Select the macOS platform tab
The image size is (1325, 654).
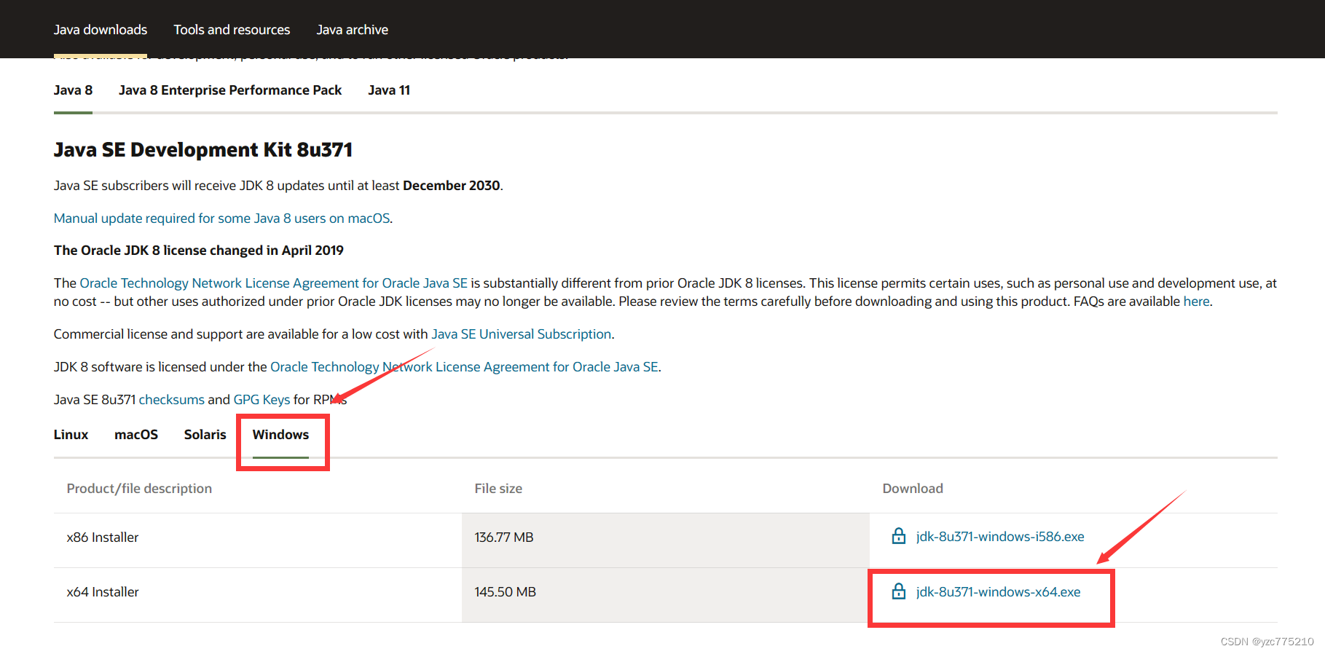(x=136, y=435)
